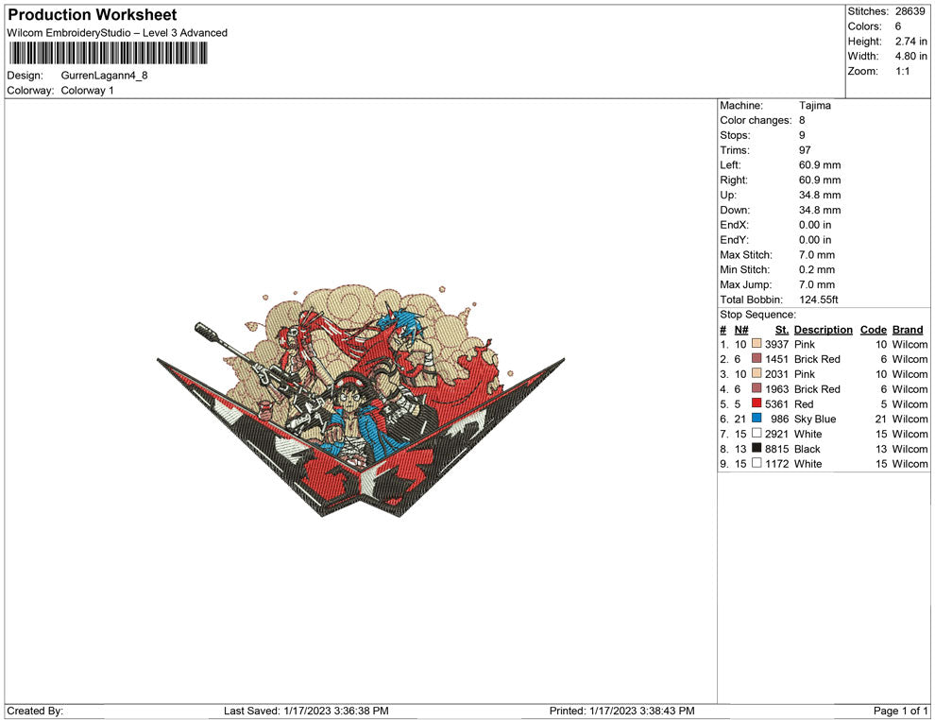Click 'Wilcom EmbroideryStudio – Level 3 Advanced' text

pos(117,33)
